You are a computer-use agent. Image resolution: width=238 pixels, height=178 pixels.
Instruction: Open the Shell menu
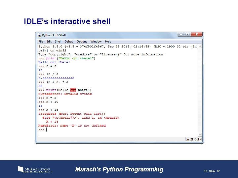click(58, 42)
